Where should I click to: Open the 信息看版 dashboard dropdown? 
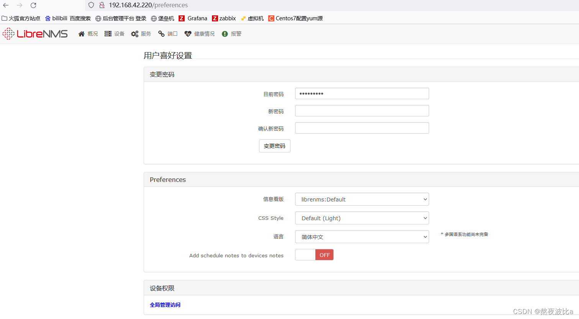pos(362,199)
